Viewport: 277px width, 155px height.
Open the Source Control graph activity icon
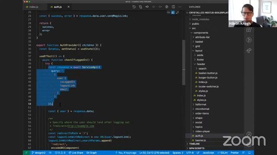[x=249, y=40]
